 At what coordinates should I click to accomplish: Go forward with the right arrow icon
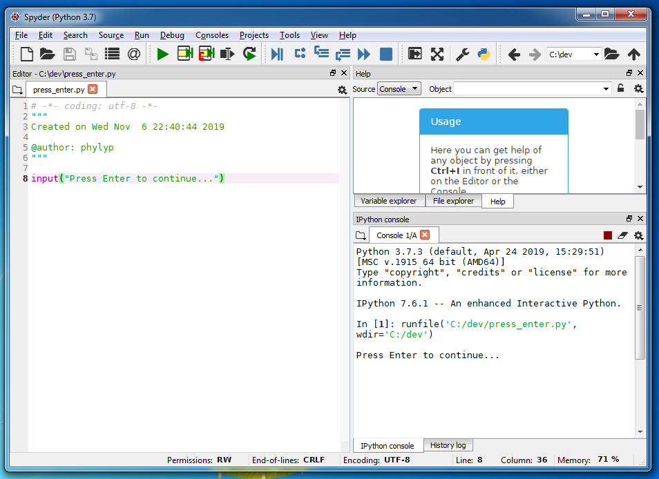coord(535,54)
